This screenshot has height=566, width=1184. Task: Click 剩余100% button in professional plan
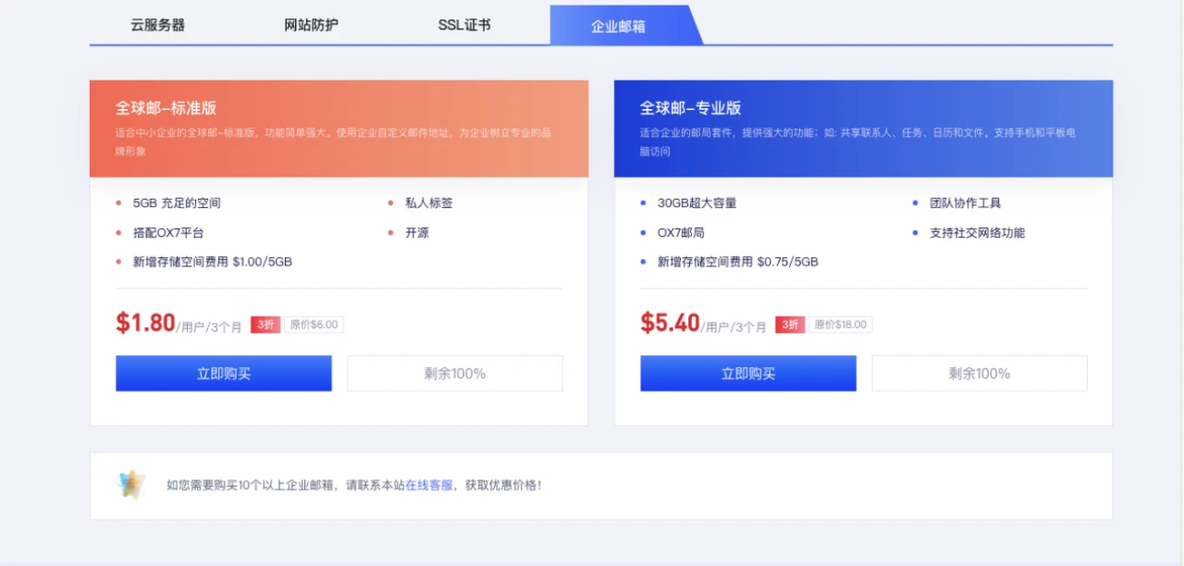coord(979,374)
